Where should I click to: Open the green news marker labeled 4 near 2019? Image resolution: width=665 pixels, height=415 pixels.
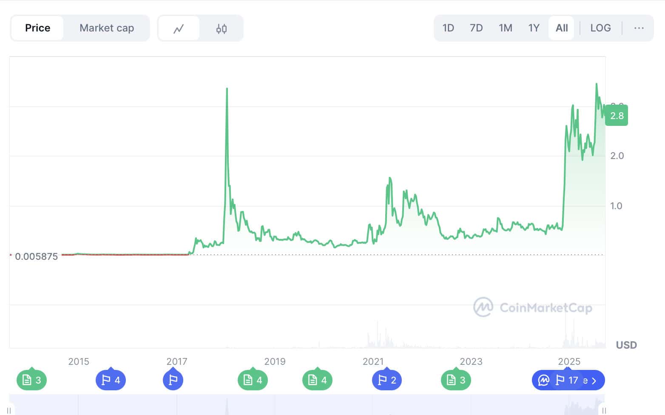[x=253, y=380]
